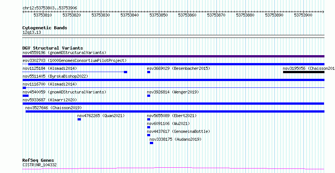The height and width of the screenshot is (173, 335).
Task: Click ruler position 53753820
Action: click(72, 15)
